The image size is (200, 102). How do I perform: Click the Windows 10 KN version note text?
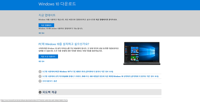pos(60,29)
